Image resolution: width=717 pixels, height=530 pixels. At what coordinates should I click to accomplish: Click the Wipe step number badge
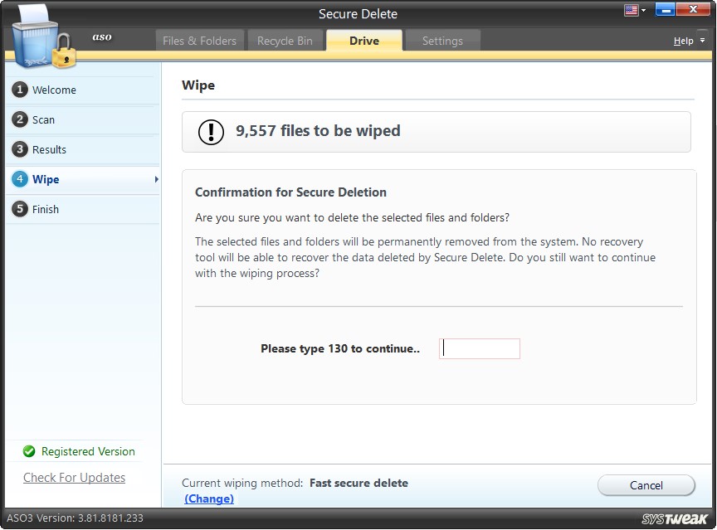(x=20, y=179)
